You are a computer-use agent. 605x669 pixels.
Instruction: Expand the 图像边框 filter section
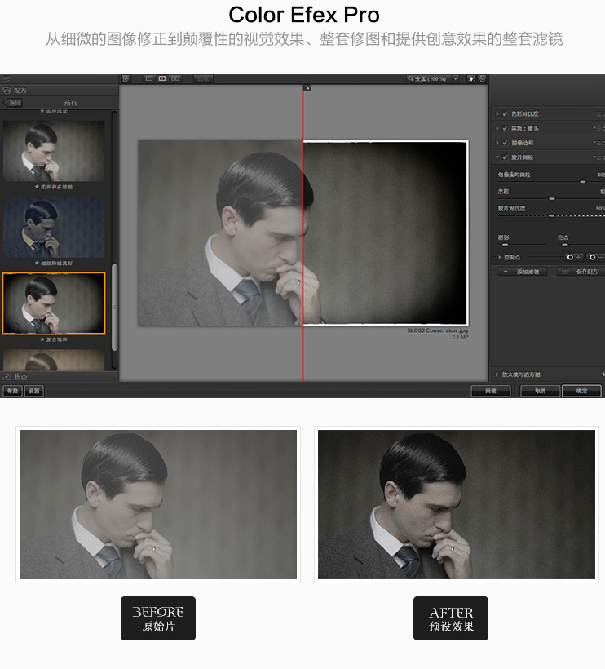(x=497, y=143)
